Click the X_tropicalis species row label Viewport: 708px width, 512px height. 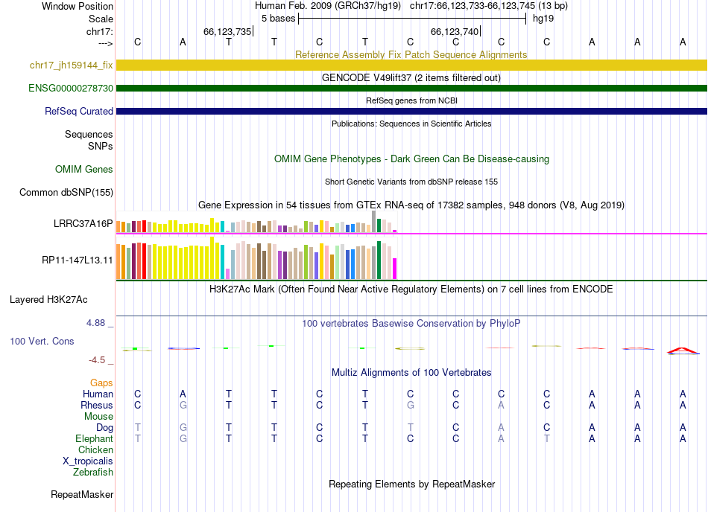pos(88,461)
